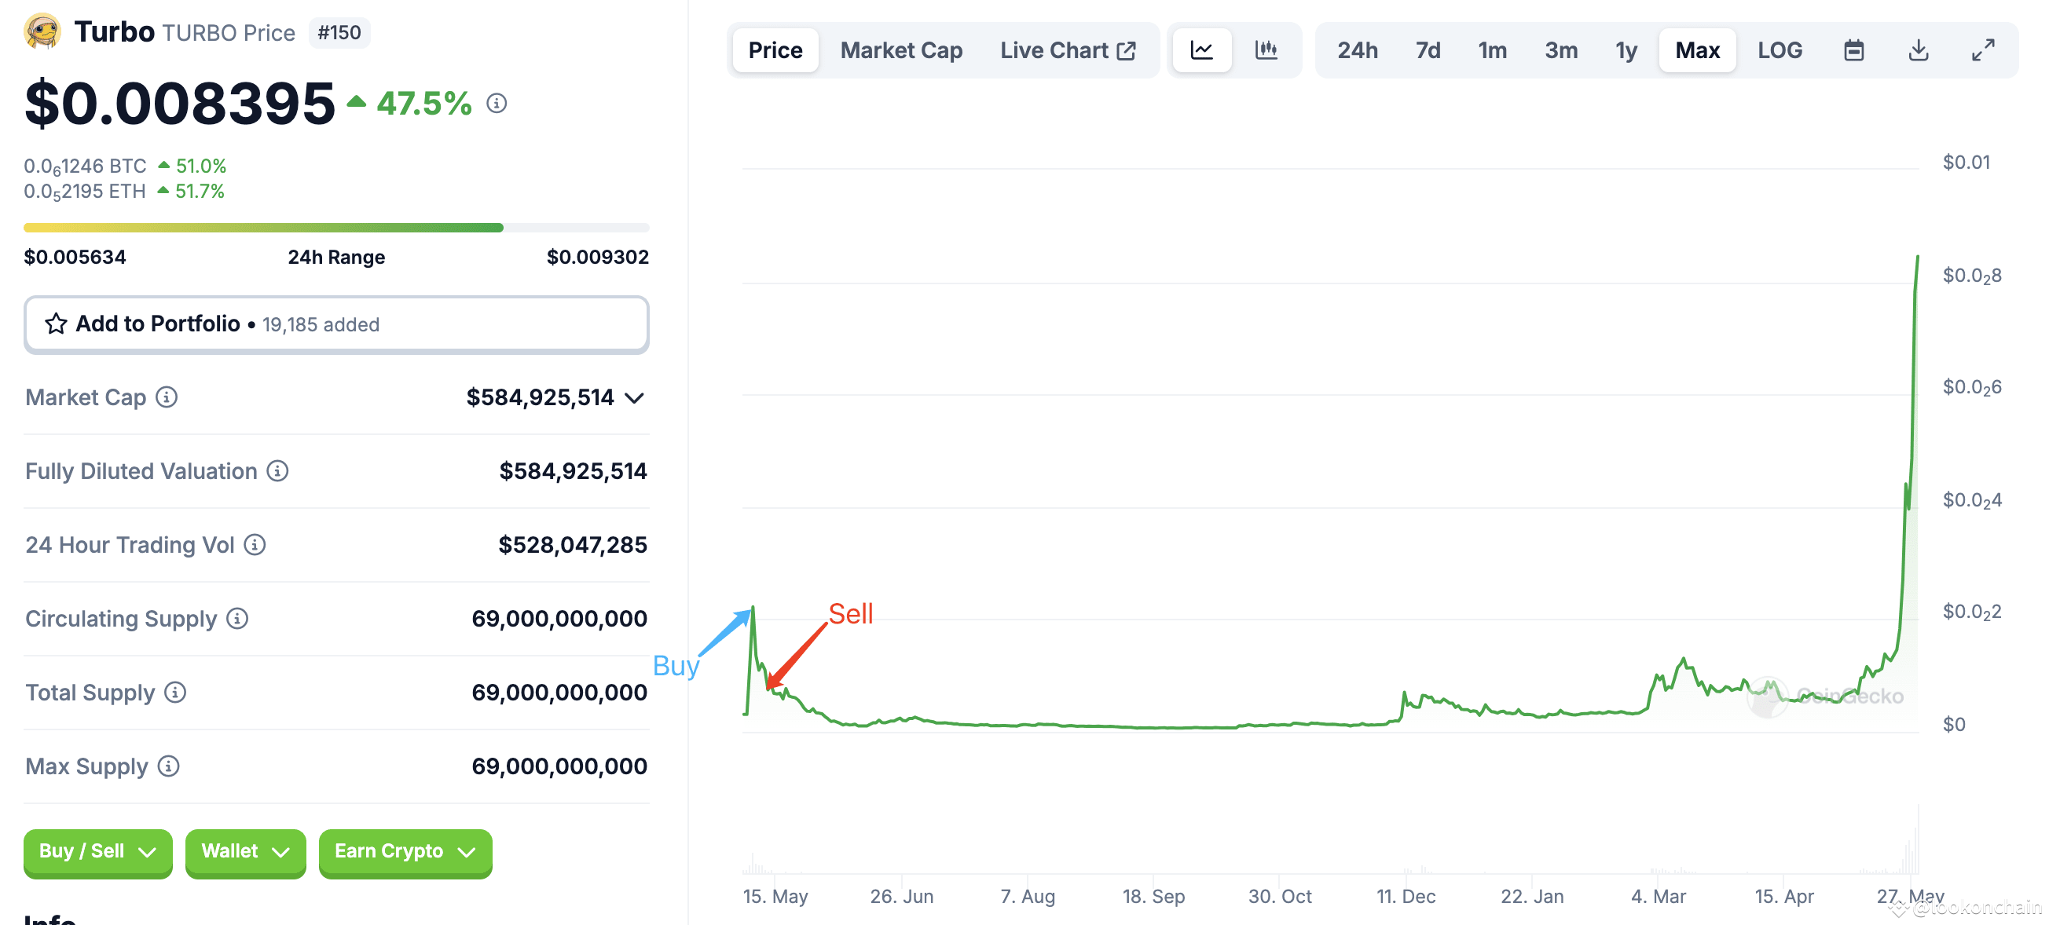Screen dimensions: 2049x925
Task: Click the 24h Range progress bar
Action: 336,227
